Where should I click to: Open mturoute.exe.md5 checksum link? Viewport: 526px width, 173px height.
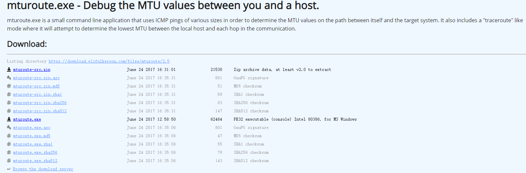coord(32,136)
